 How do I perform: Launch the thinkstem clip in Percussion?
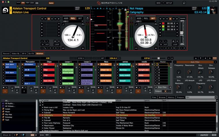[x=30, y=64]
